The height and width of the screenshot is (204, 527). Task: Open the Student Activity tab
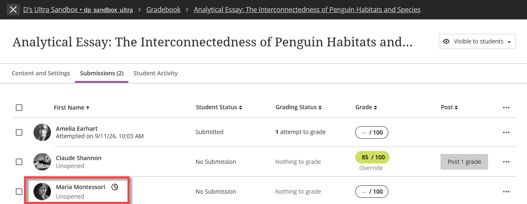pyautogui.click(x=156, y=73)
